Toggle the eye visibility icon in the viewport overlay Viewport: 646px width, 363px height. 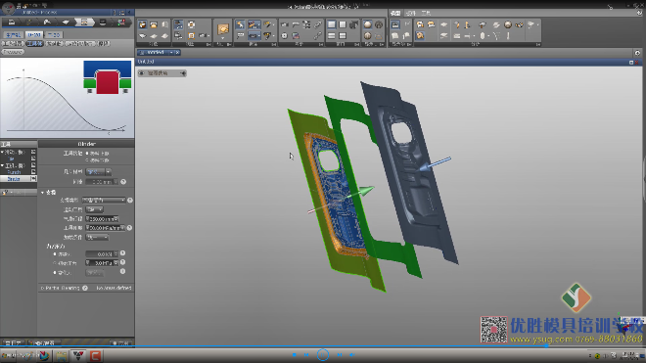tap(141, 73)
